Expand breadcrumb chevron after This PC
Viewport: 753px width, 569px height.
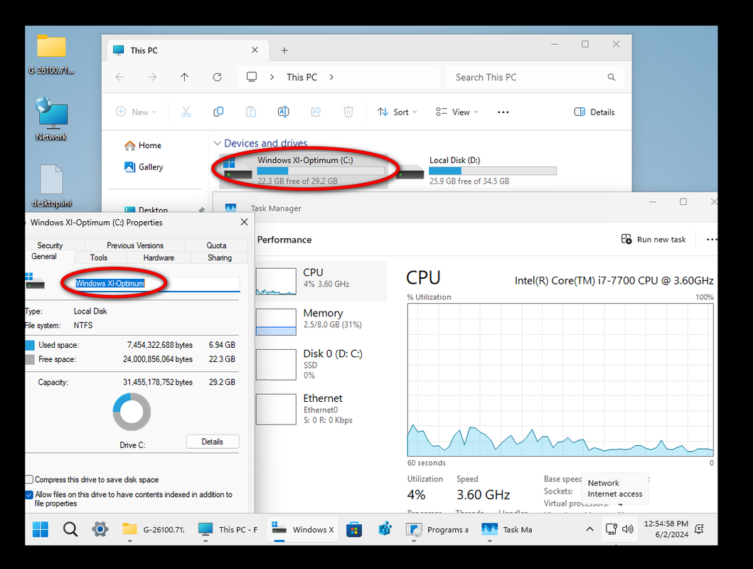331,77
